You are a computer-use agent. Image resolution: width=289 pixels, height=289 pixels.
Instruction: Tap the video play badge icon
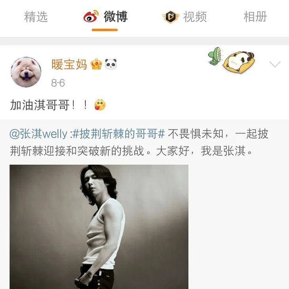tap(170, 17)
